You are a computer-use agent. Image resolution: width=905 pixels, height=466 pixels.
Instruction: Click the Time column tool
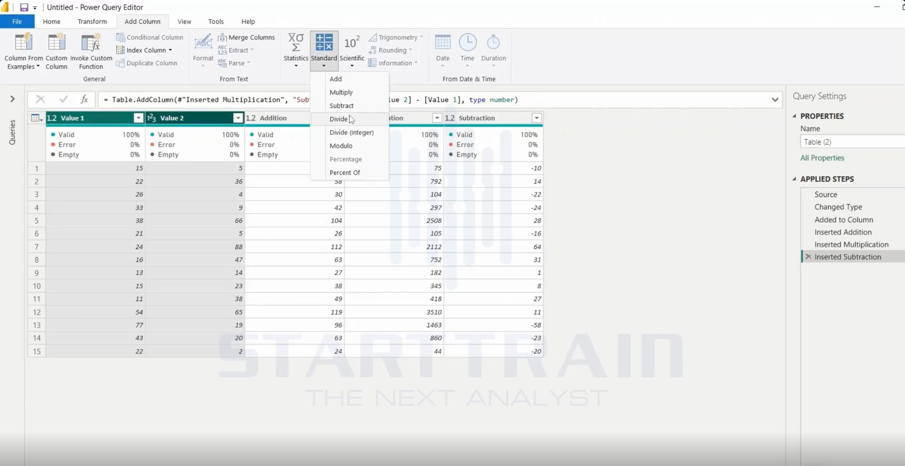click(x=467, y=50)
